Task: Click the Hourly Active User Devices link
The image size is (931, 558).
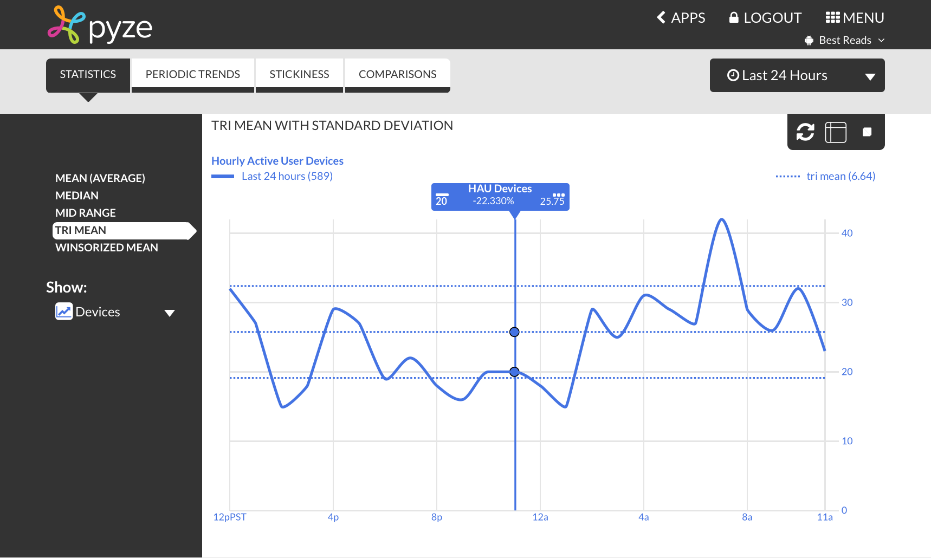Action: 277,160
